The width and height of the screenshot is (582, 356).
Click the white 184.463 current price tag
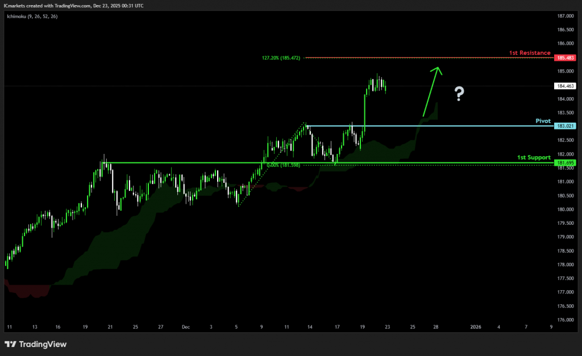(x=566, y=86)
